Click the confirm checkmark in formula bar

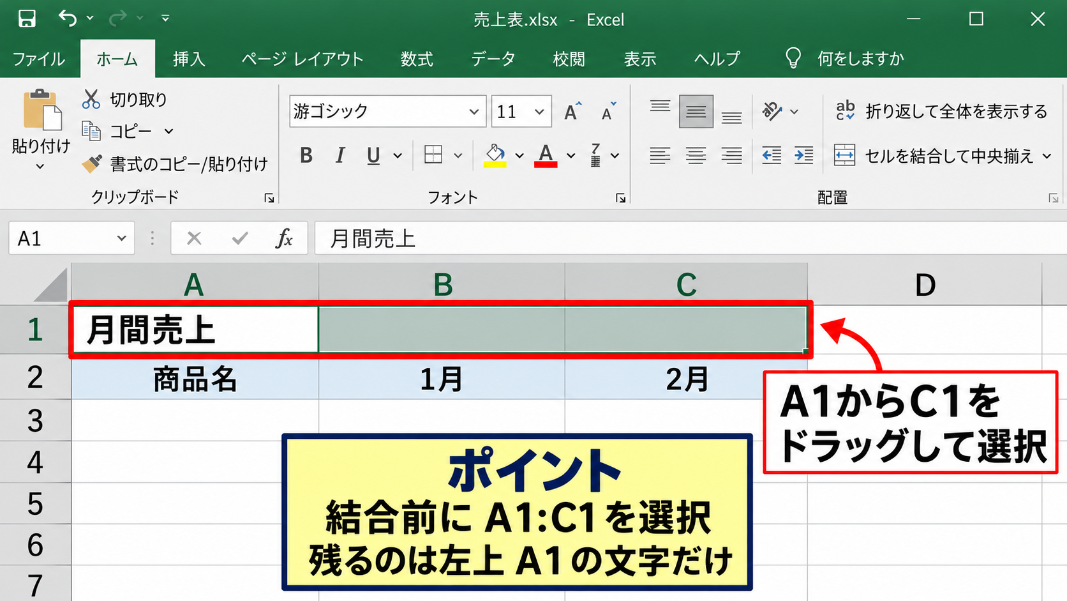(x=240, y=238)
